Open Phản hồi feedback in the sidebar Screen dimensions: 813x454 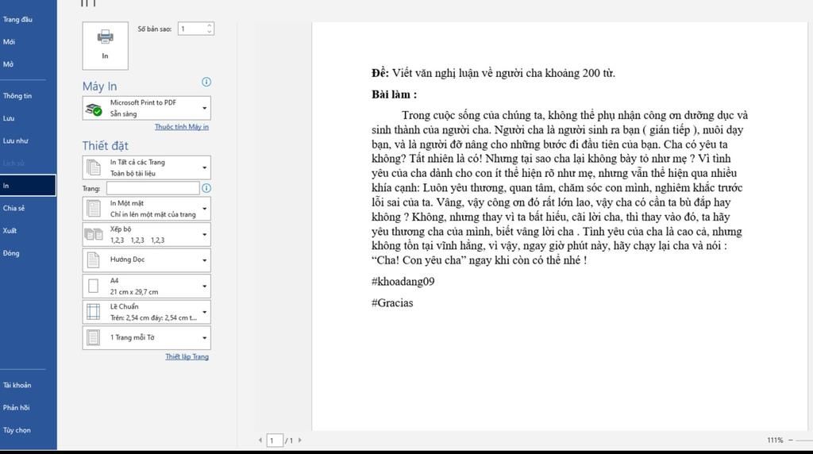coord(16,408)
